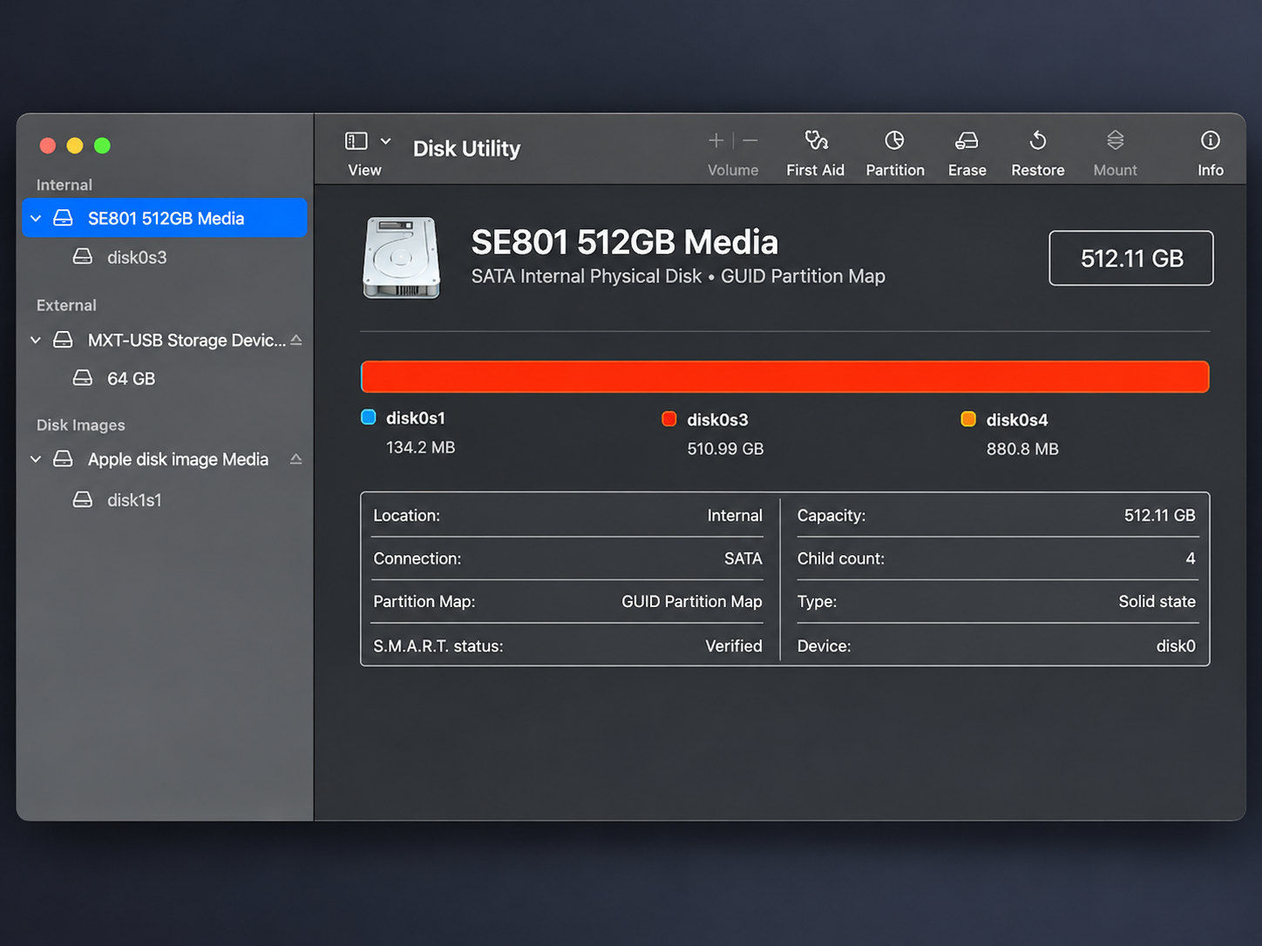
Task: Click the large hard drive image
Action: pyautogui.click(x=401, y=258)
